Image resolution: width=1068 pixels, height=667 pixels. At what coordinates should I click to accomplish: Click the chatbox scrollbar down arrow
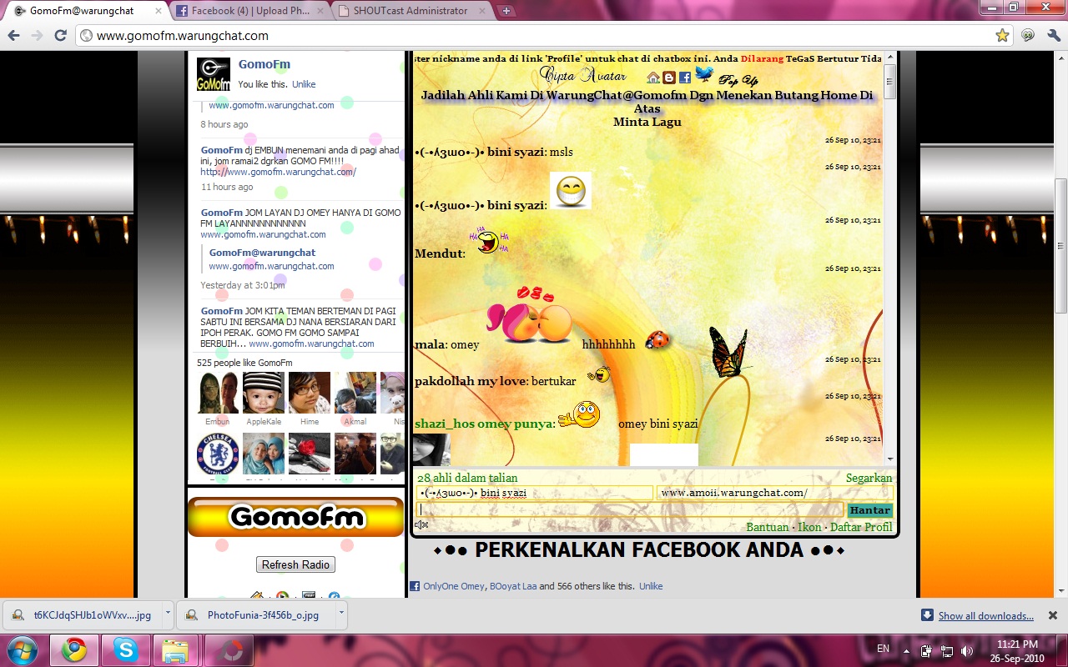pyautogui.click(x=889, y=459)
